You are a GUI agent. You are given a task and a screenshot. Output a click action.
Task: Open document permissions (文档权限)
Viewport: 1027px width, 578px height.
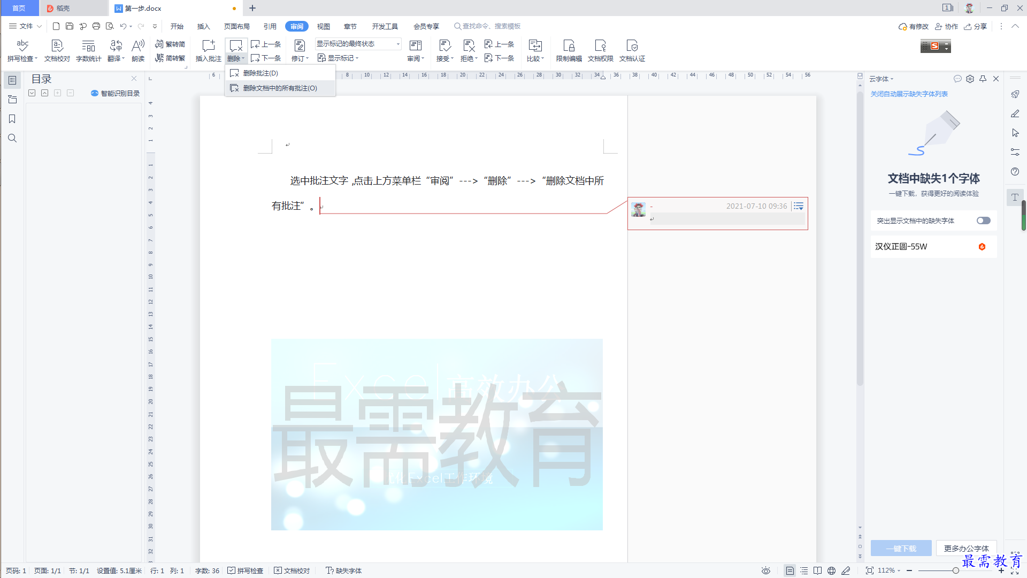coord(600,50)
